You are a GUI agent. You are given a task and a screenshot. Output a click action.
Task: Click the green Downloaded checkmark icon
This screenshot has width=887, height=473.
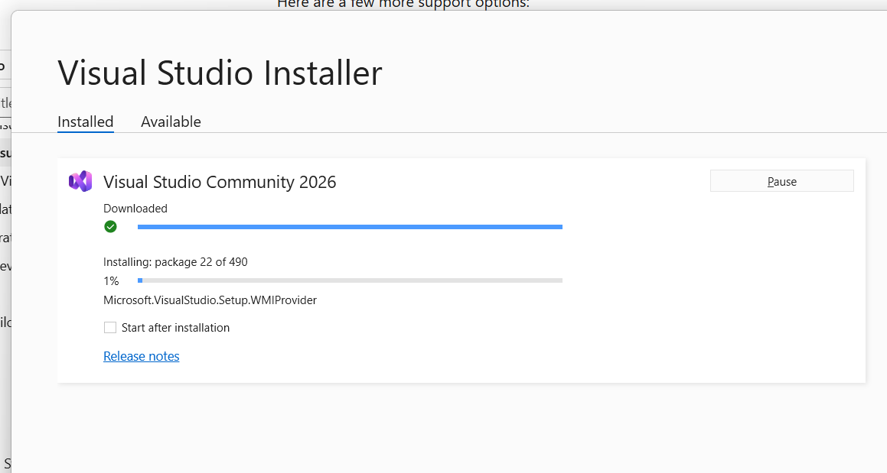click(x=110, y=226)
